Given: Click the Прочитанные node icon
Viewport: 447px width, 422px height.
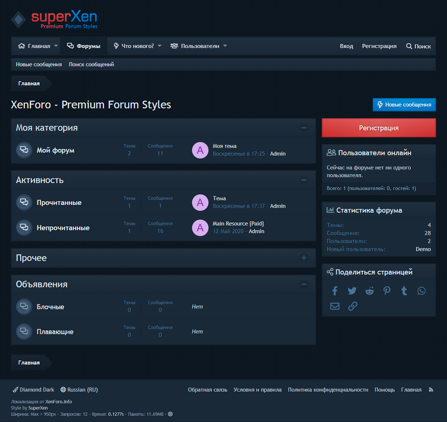Looking at the screenshot, I should 24,203.
